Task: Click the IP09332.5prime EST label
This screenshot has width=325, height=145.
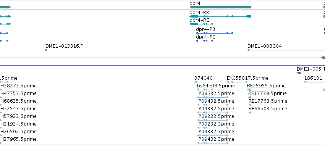Action: coord(215,109)
